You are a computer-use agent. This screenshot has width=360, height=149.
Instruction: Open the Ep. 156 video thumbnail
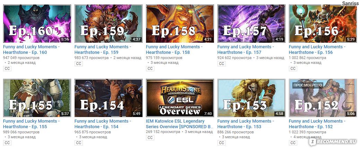[323, 24]
